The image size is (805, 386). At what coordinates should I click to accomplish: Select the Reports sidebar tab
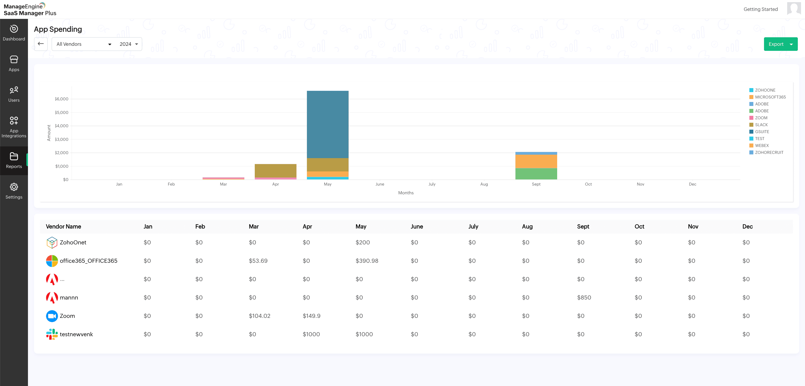[x=14, y=160]
